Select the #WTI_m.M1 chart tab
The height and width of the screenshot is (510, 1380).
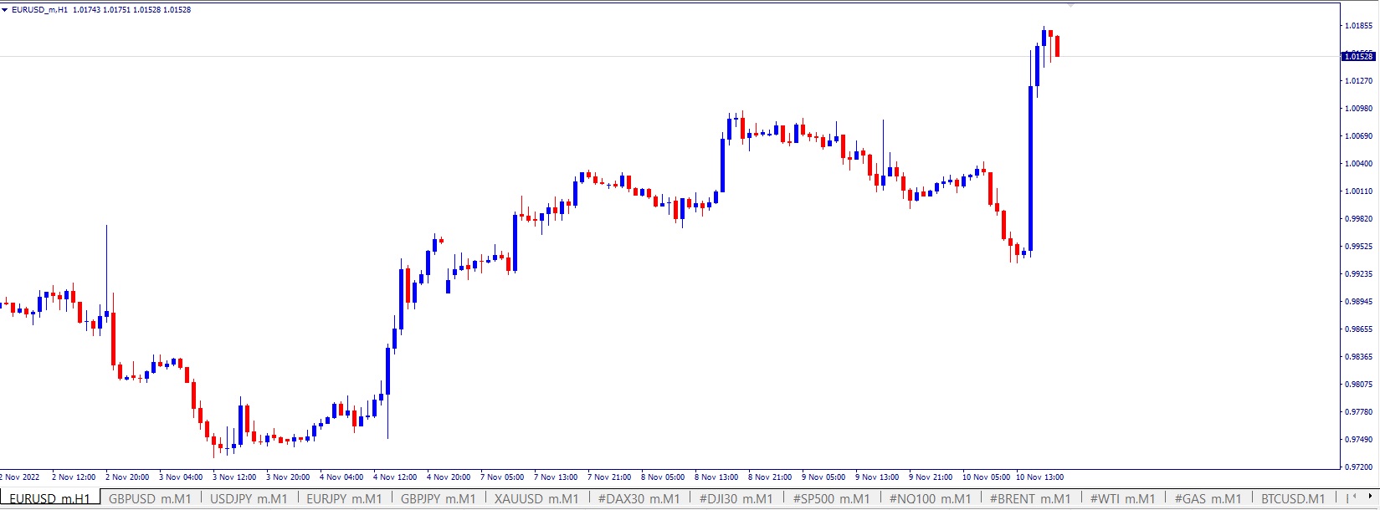coord(1122,499)
